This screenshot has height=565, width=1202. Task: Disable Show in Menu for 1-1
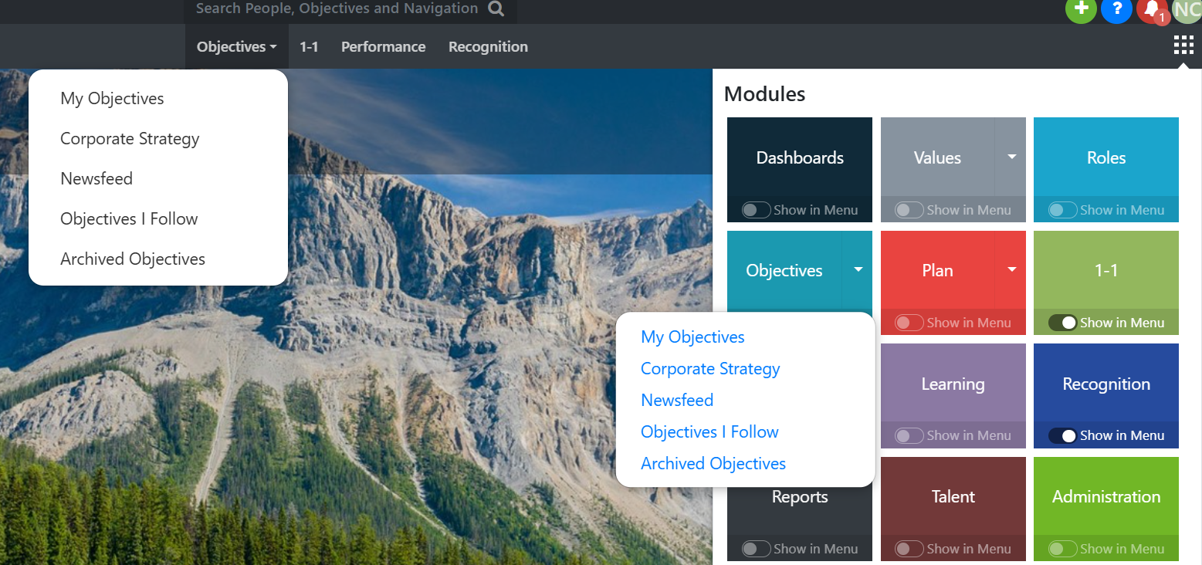point(1063,323)
